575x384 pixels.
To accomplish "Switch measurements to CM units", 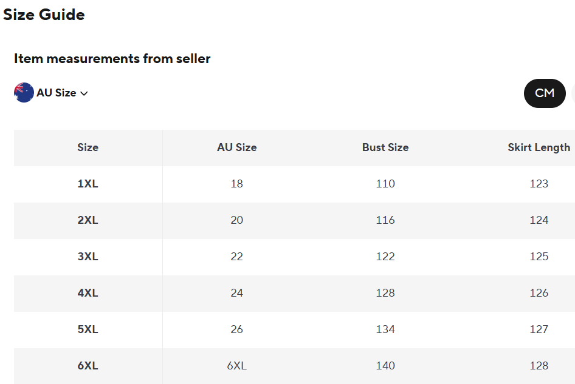I will click(545, 93).
